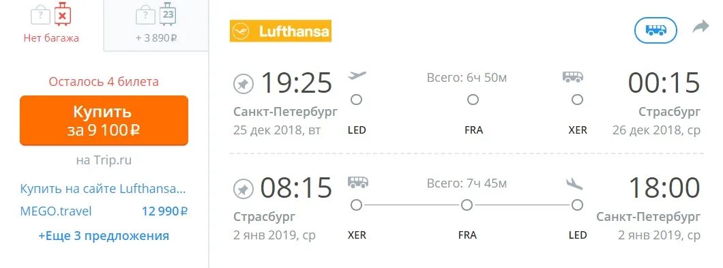Image resolution: width=723 pixels, height=268 pixels.
Task: Expand '+Еще 3 предложения' offers
Action: click(104, 236)
